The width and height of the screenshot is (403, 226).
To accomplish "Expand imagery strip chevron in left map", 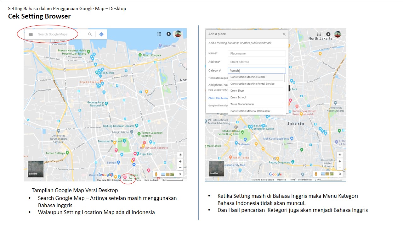I will click(180, 174).
